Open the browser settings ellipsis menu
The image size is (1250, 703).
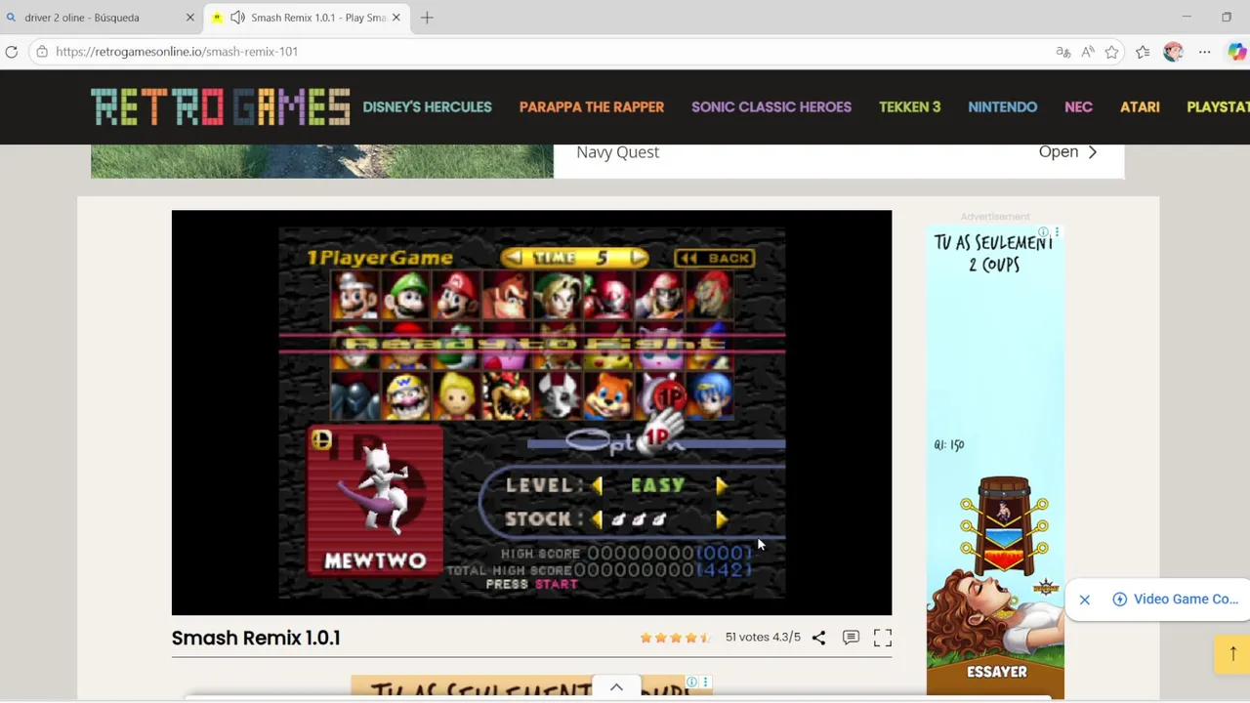[x=1204, y=52]
